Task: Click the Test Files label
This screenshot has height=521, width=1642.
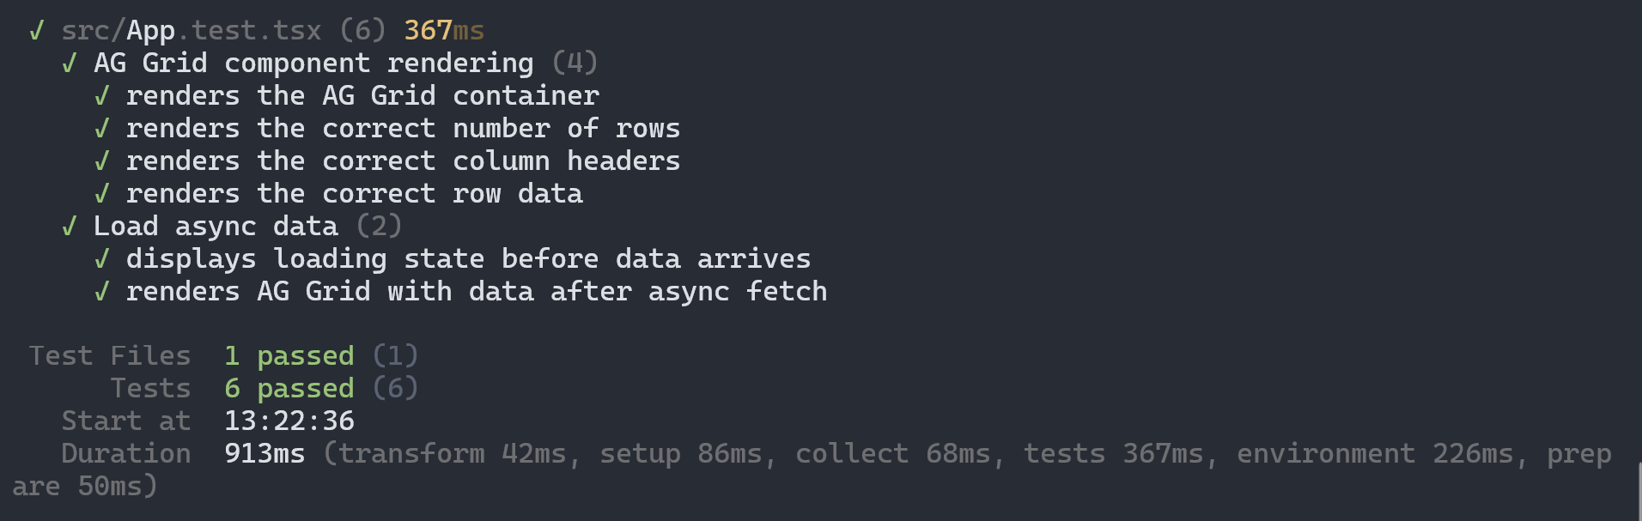Action: tap(109, 356)
